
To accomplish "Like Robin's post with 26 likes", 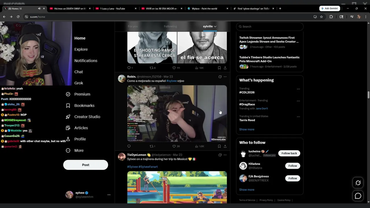I will (176, 146).
